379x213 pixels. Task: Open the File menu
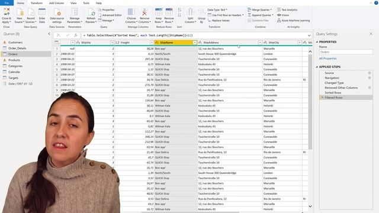tap(7, 3)
